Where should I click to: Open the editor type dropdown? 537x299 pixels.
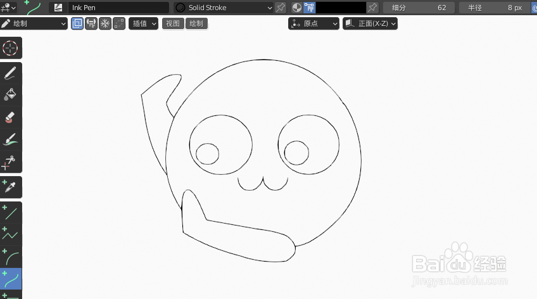point(8,8)
